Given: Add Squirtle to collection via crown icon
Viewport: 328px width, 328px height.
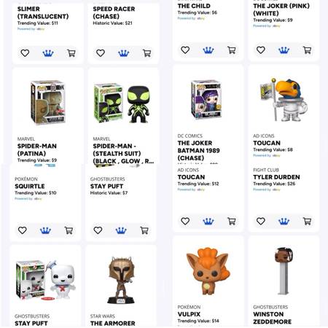Looking at the screenshot, I should click(45, 230).
